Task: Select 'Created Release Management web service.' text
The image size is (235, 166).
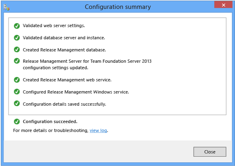Action: (67, 80)
